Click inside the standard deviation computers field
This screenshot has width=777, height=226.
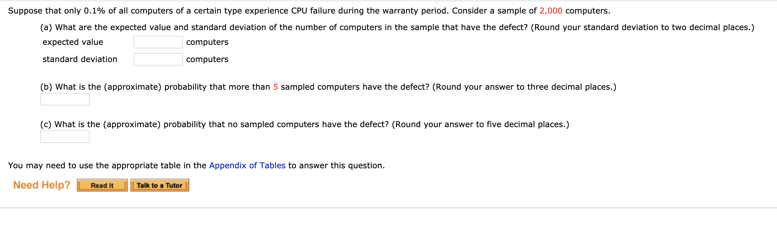[158, 60]
